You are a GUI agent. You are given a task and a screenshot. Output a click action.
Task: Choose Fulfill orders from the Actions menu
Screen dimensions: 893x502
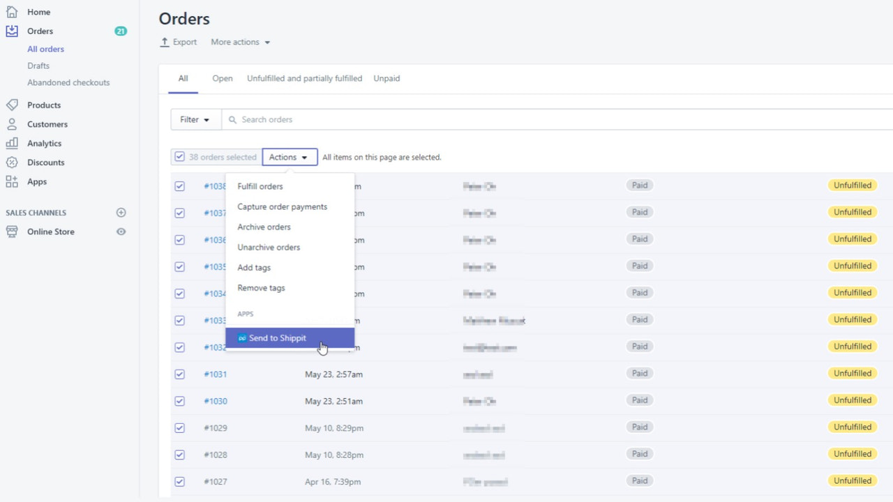click(261, 186)
